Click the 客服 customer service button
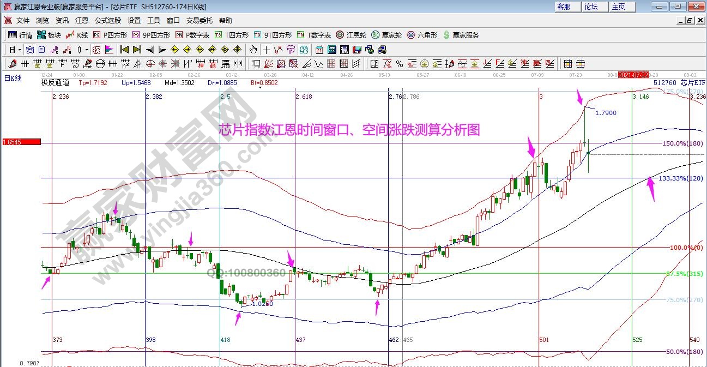The width and height of the screenshot is (707, 367). [x=564, y=7]
